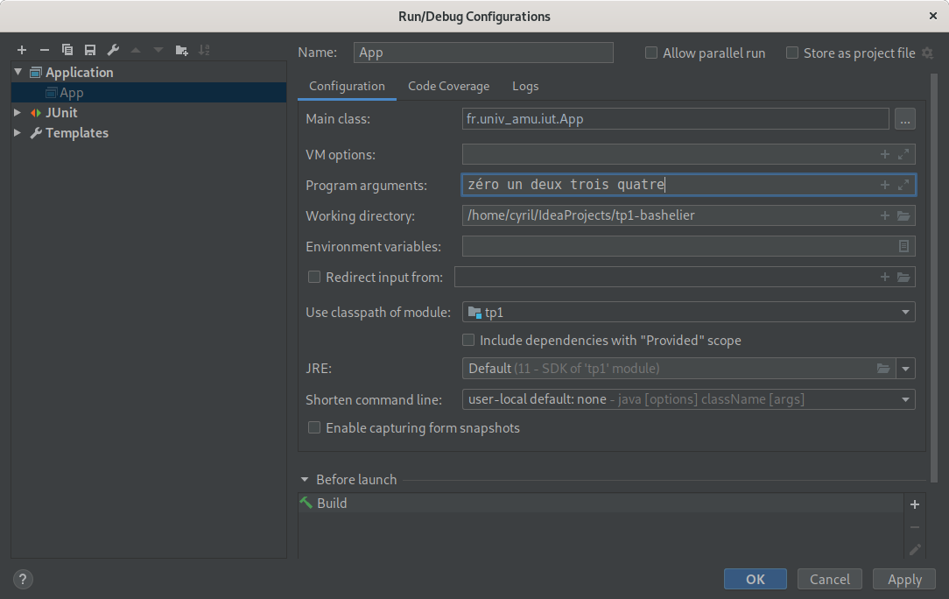Browse folder for Working directory
The image size is (949, 599).
tap(903, 215)
